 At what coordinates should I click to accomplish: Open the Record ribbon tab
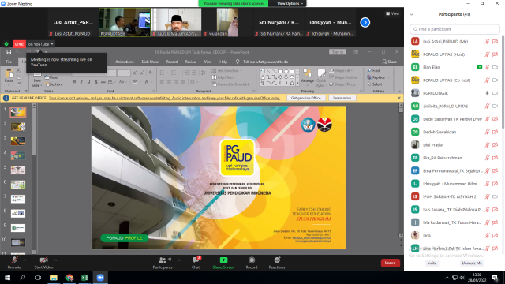pyautogui.click(x=172, y=62)
